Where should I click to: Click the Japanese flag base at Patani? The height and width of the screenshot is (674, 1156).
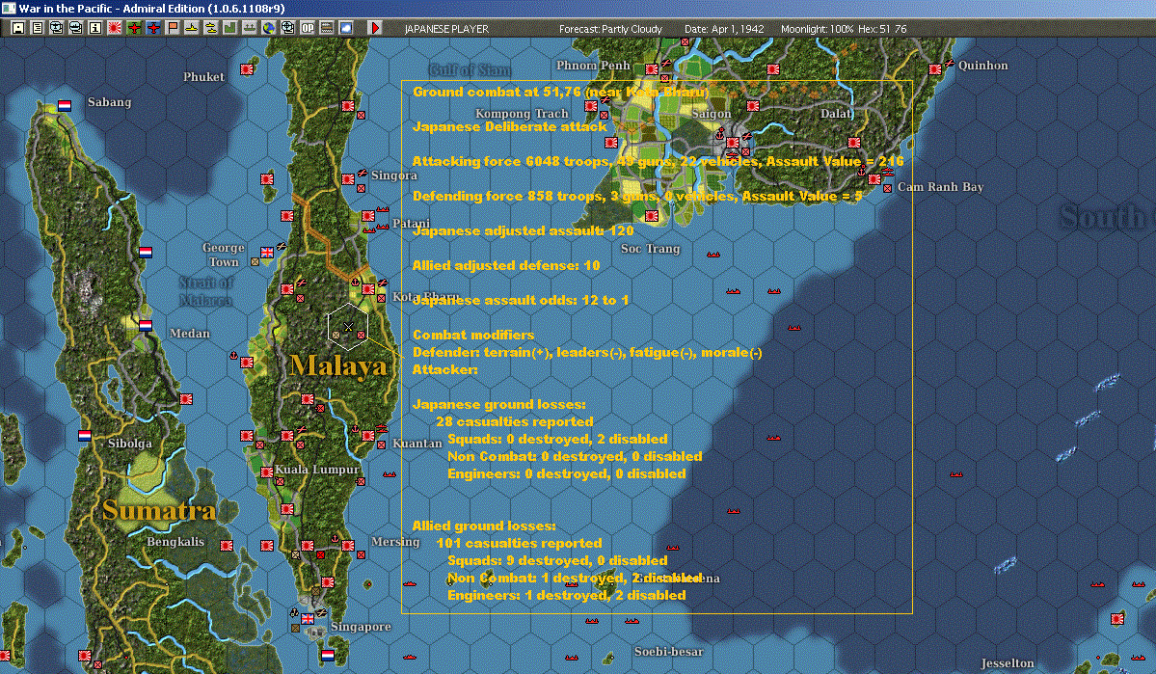[x=368, y=216]
